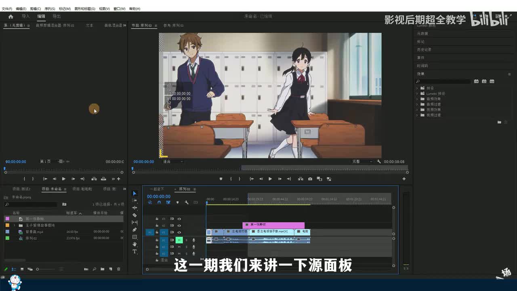Viewport: 517px width, 291px height.
Task: Expand the 音频效果 folder
Action: (417, 99)
